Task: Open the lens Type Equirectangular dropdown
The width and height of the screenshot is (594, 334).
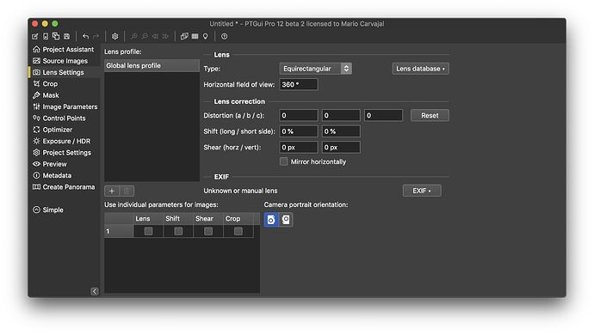Action: click(316, 69)
